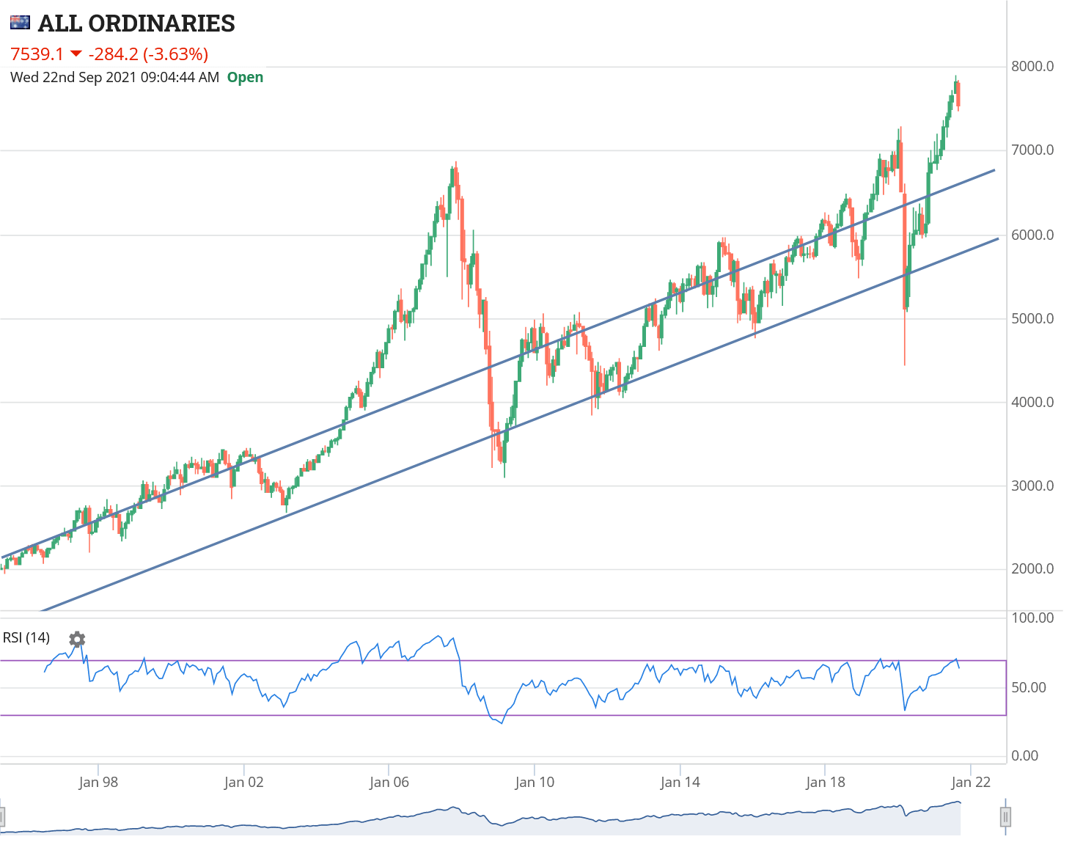The image size is (1072, 842).
Task: Click the RSI (14) indicator label
Action: tap(26, 638)
